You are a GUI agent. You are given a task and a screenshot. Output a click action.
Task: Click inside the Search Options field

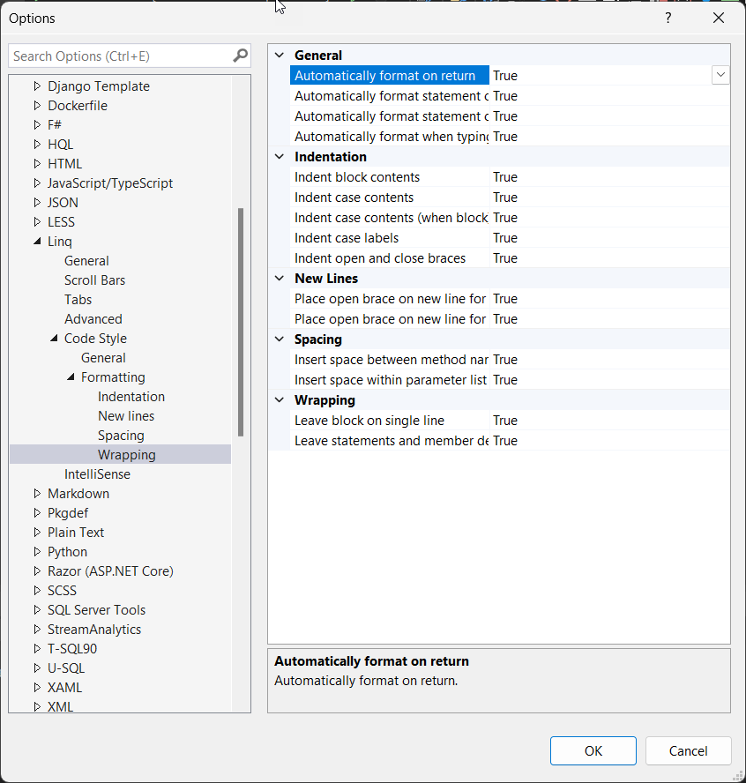tap(115, 55)
